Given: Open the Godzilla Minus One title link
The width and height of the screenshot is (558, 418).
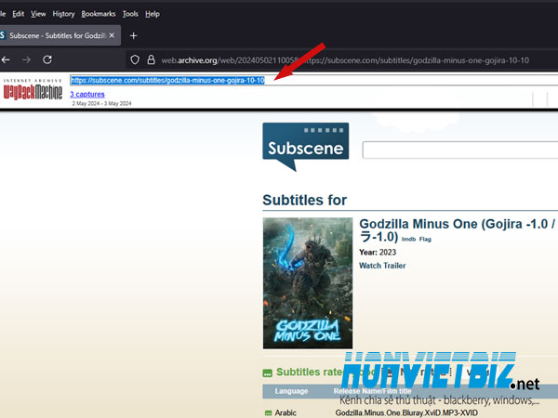Looking at the screenshot, I should pyautogui.click(x=457, y=230).
